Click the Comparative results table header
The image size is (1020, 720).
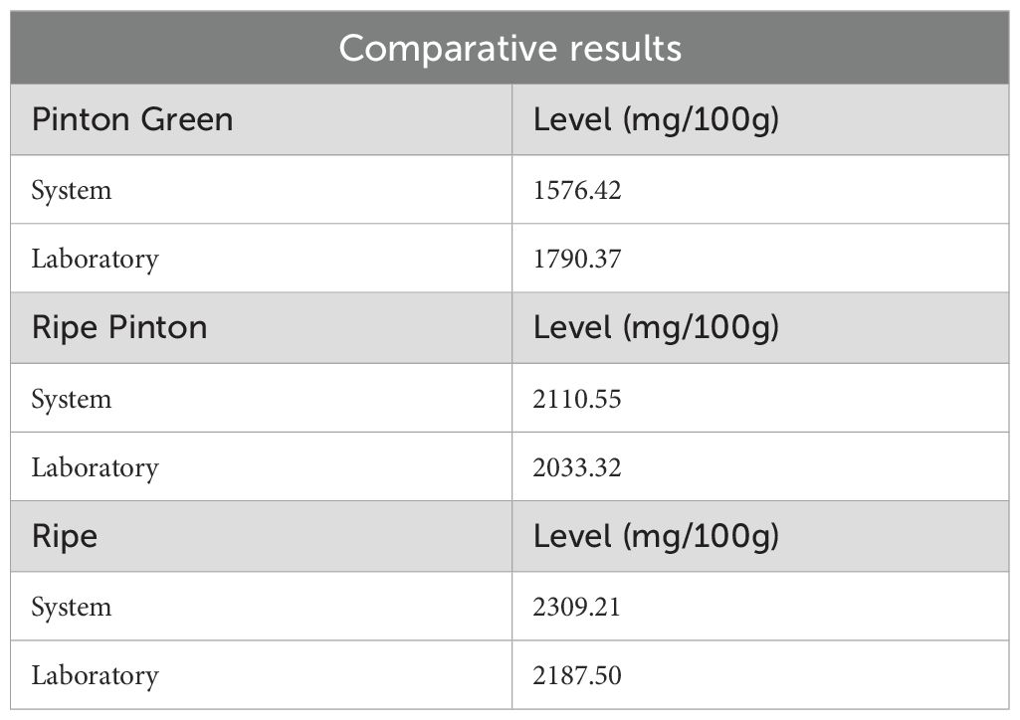[x=510, y=48]
